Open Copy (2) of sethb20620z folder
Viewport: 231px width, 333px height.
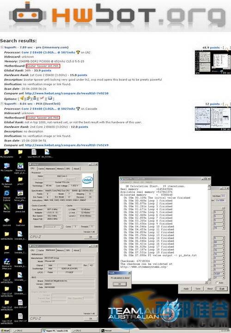[6, 291]
